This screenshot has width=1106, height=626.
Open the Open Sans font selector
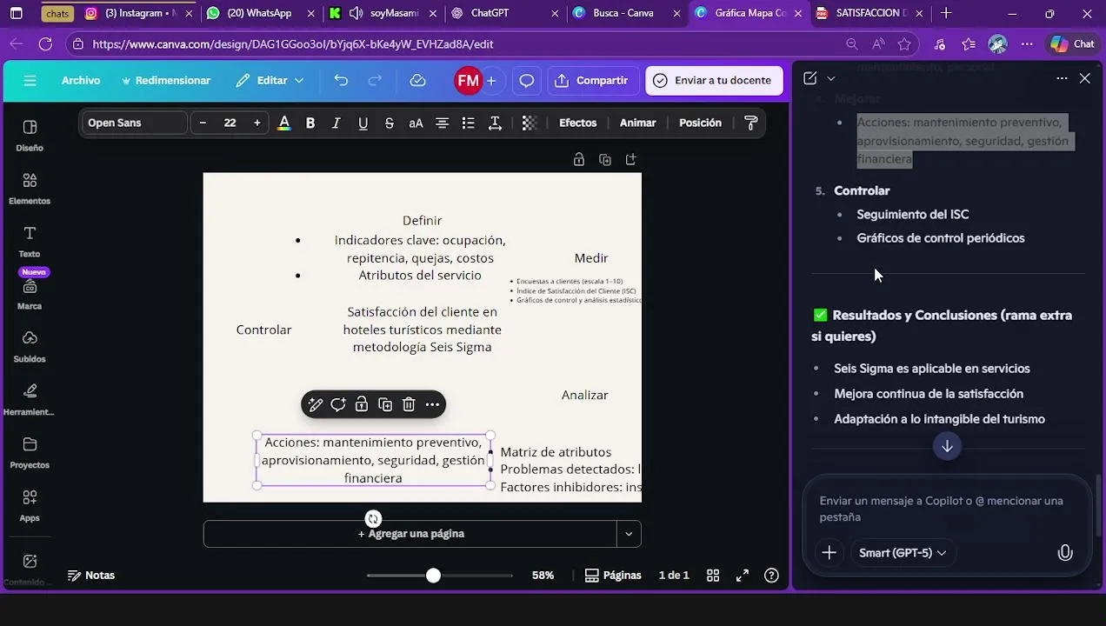[x=135, y=123]
